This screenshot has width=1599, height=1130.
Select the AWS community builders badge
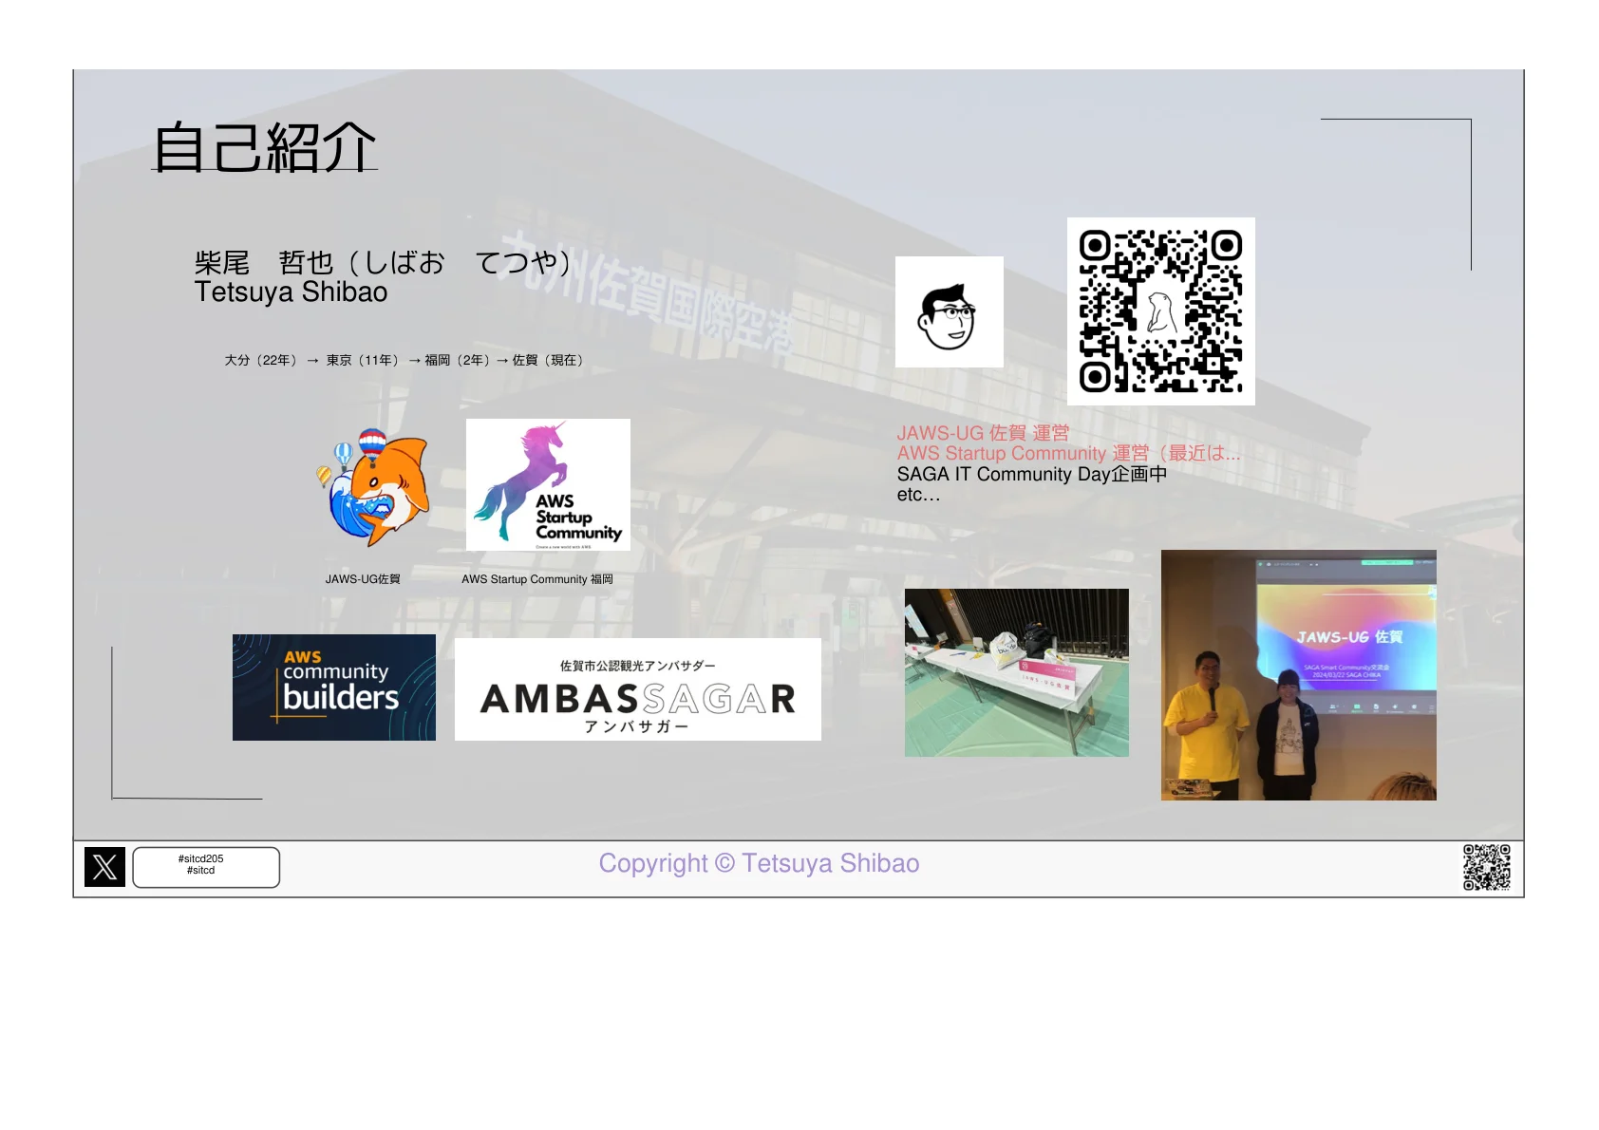coord(334,687)
